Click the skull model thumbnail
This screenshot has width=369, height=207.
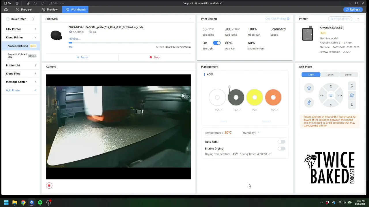click(56, 35)
